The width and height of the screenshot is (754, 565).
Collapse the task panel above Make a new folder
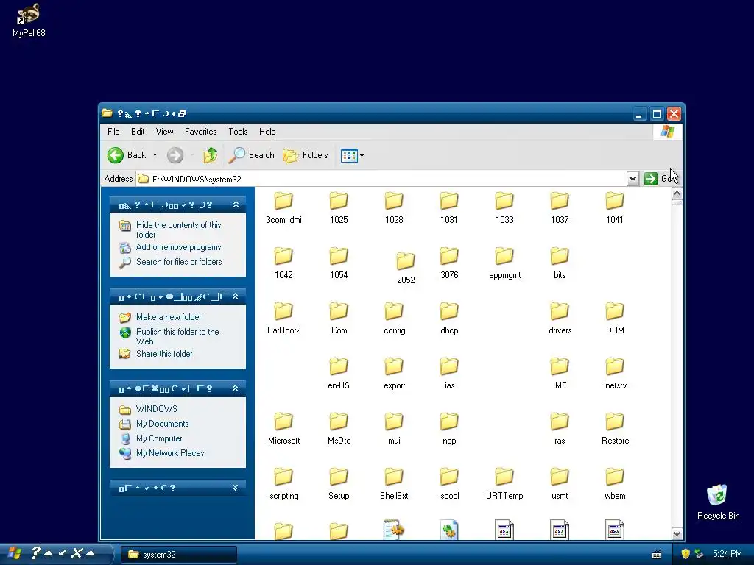click(235, 296)
